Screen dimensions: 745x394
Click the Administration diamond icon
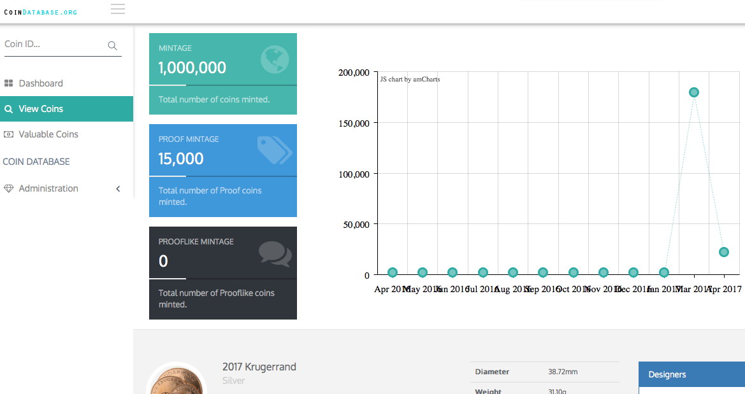coord(8,188)
